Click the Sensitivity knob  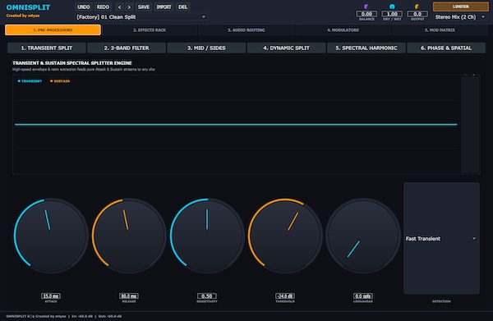tap(207, 236)
